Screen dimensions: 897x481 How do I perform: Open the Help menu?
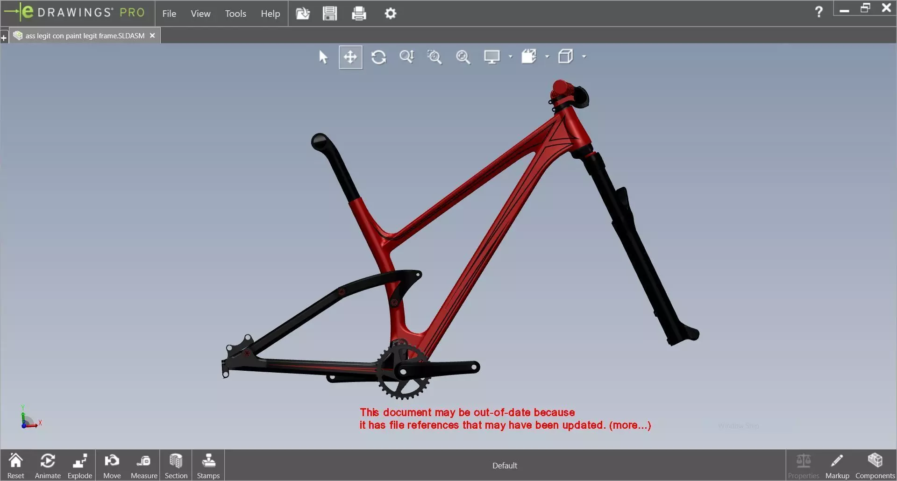(270, 14)
